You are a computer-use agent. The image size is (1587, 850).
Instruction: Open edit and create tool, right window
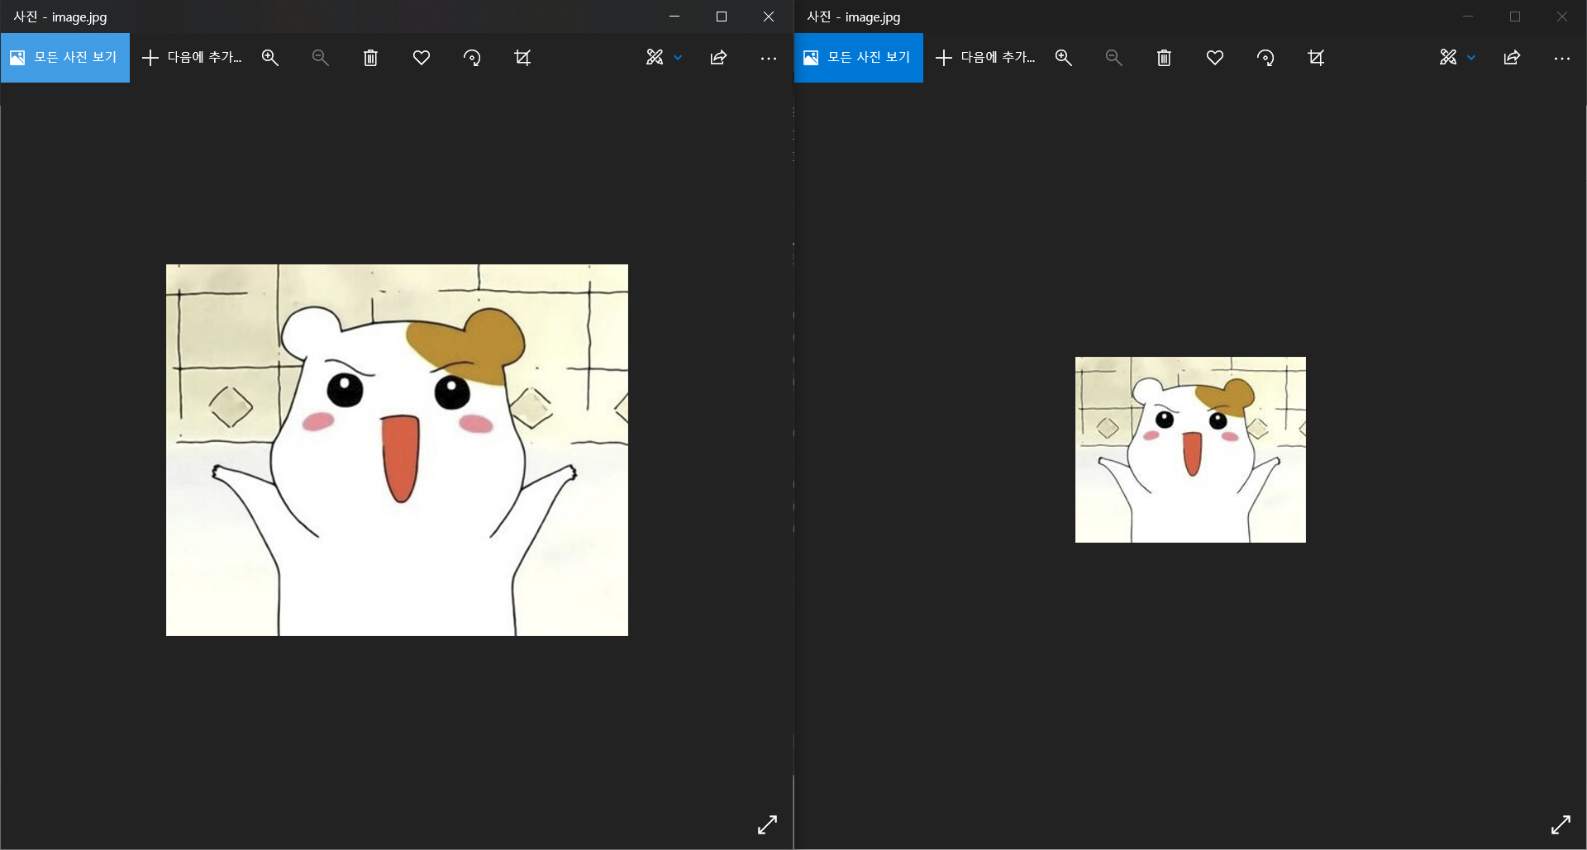tap(1448, 58)
